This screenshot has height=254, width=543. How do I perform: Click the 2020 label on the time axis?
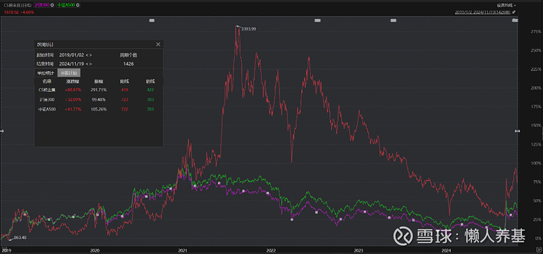tap(94, 250)
